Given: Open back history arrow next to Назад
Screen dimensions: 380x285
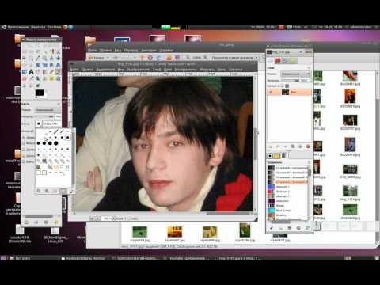Looking at the screenshot, I should tap(108, 58).
